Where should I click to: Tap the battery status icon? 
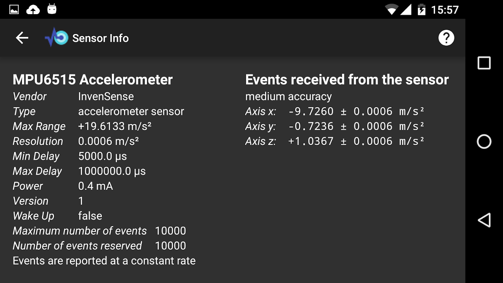pos(421,10)
